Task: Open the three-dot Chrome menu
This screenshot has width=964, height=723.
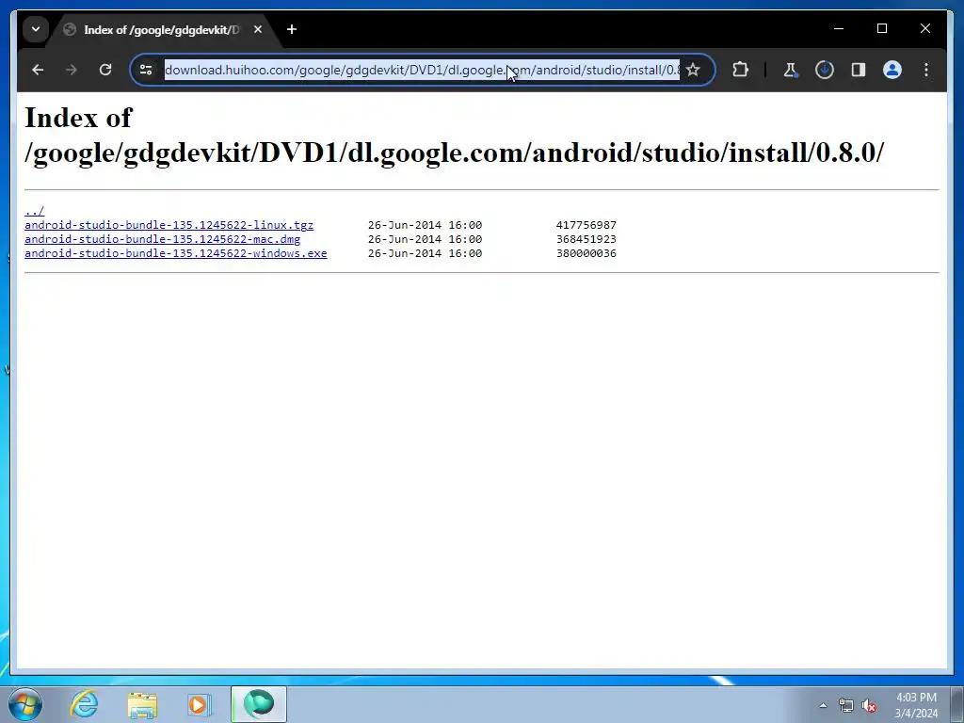Action: click(926, 70)
